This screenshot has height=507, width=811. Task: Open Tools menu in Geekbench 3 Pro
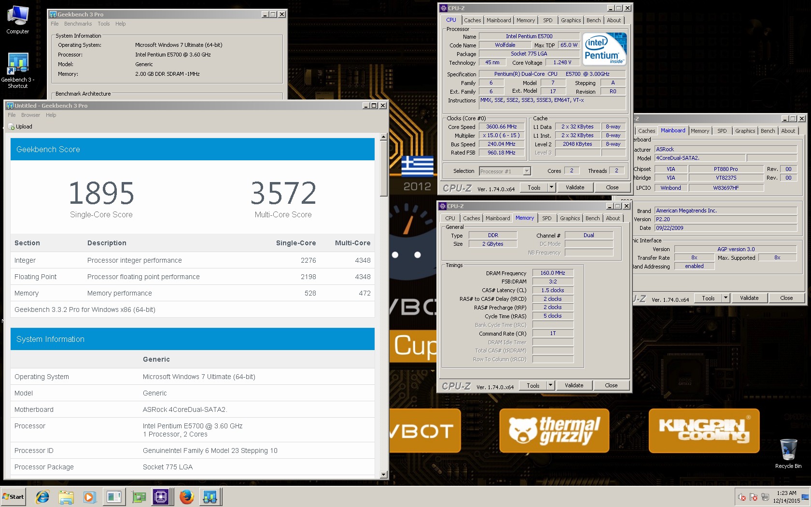click(104, 24)
